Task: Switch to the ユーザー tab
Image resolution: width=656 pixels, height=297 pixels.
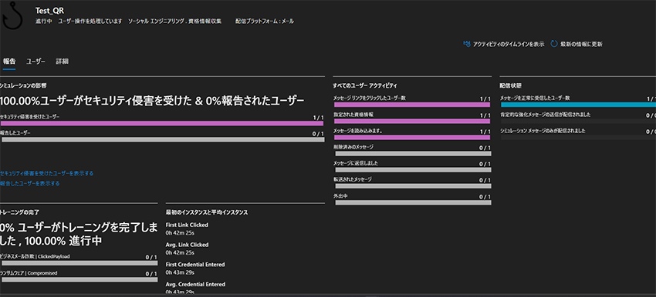Action: coord(36,62)
